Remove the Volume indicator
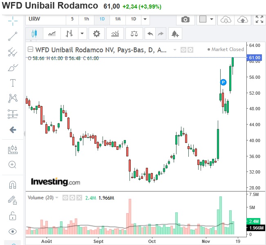The image size is (266, 245). (x=79, y=198)
